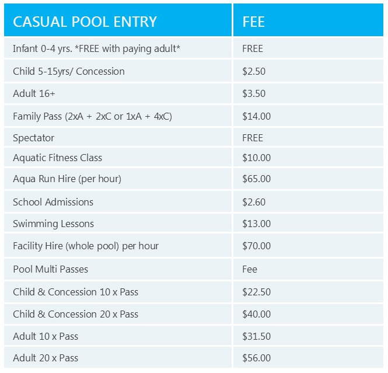388x373 pixels.
Task: Click Child & Concession 10 x Pass
Action: [x=75, y=292]
